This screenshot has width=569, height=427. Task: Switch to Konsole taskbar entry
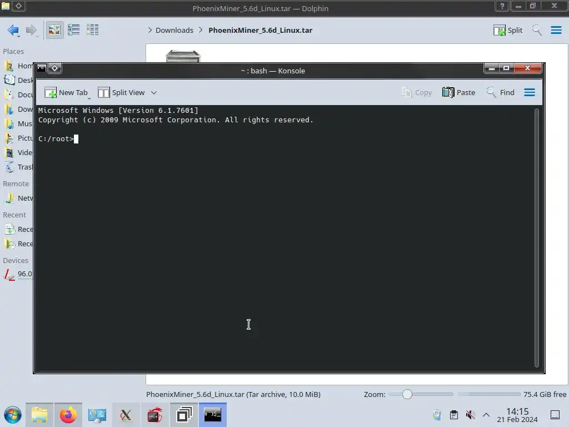click(x=213, y=415)
